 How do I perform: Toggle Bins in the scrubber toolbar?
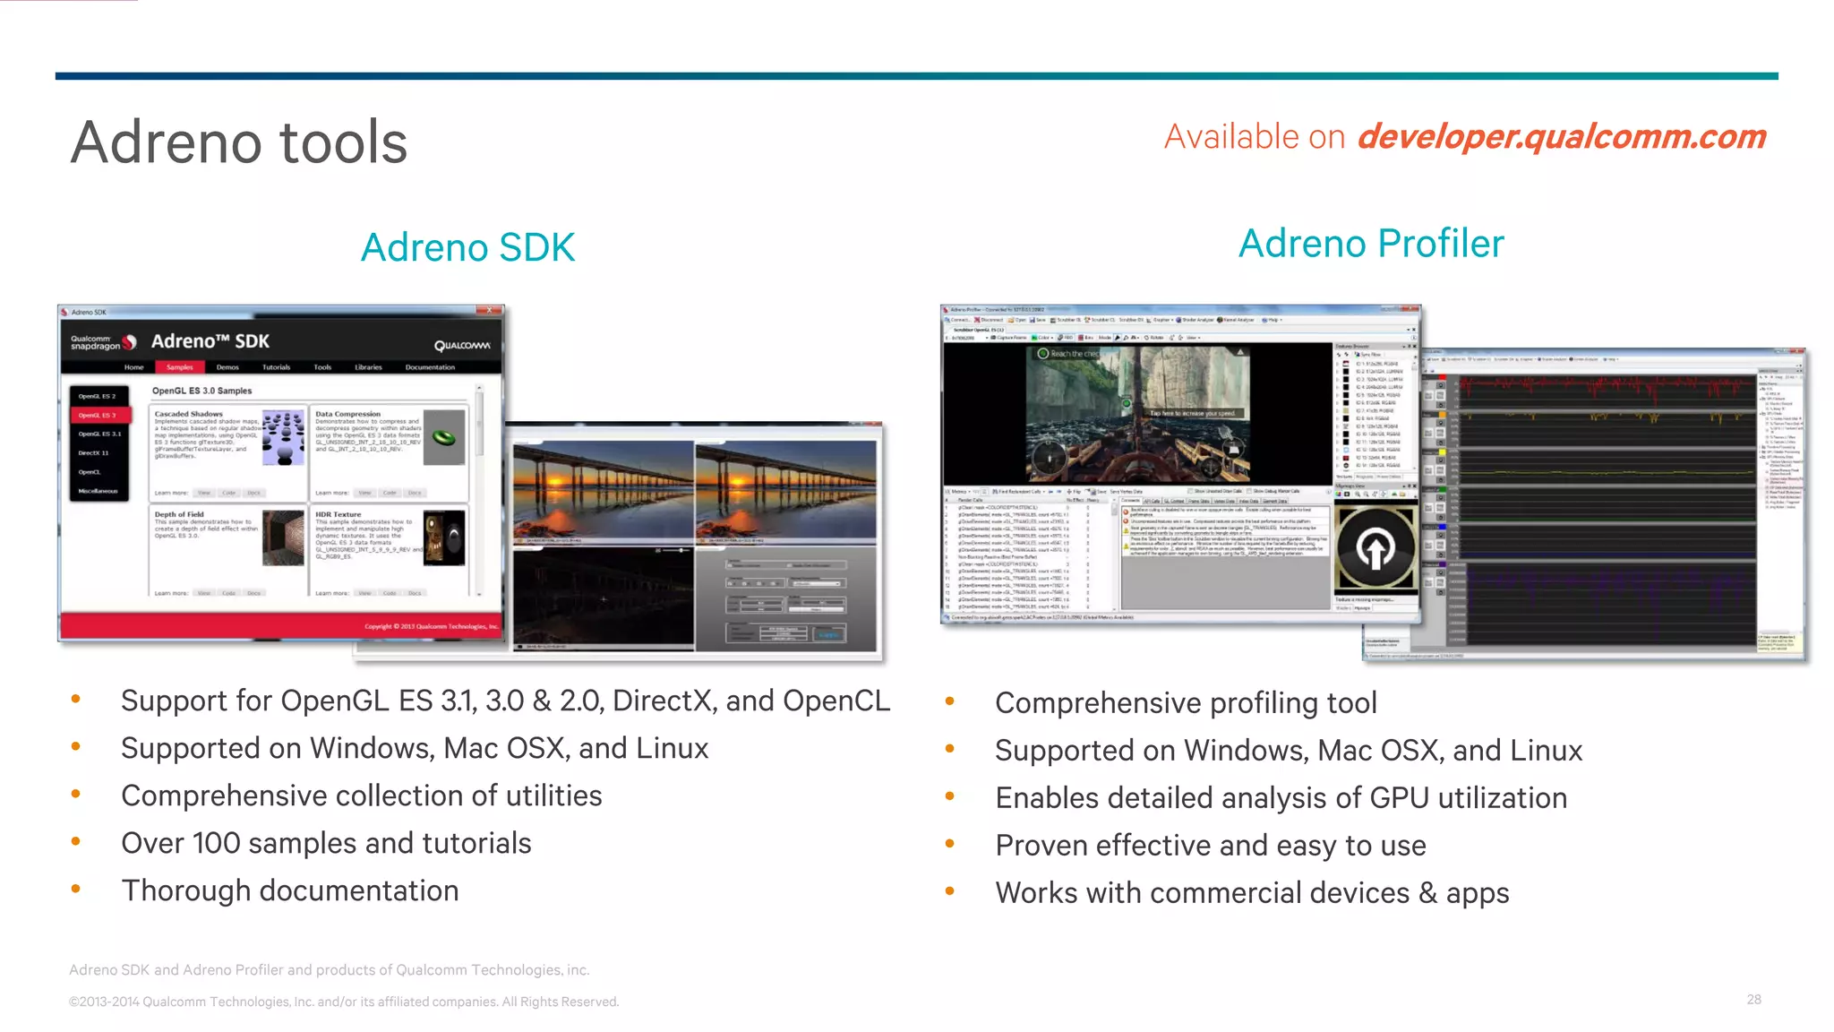point(1085,338)
